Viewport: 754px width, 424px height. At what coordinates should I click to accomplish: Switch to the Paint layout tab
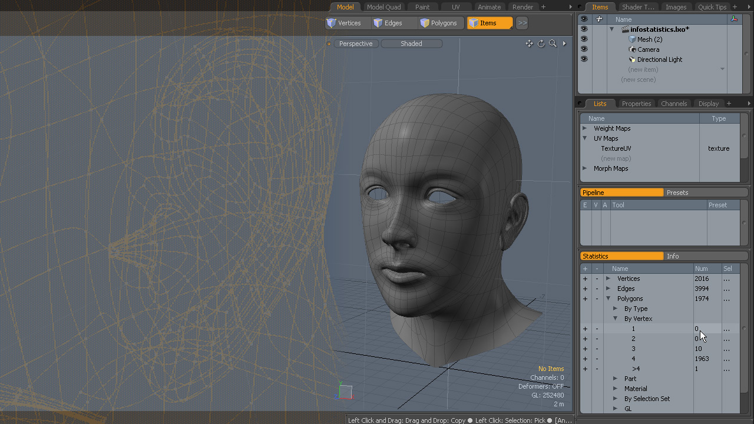coord(422,7)
